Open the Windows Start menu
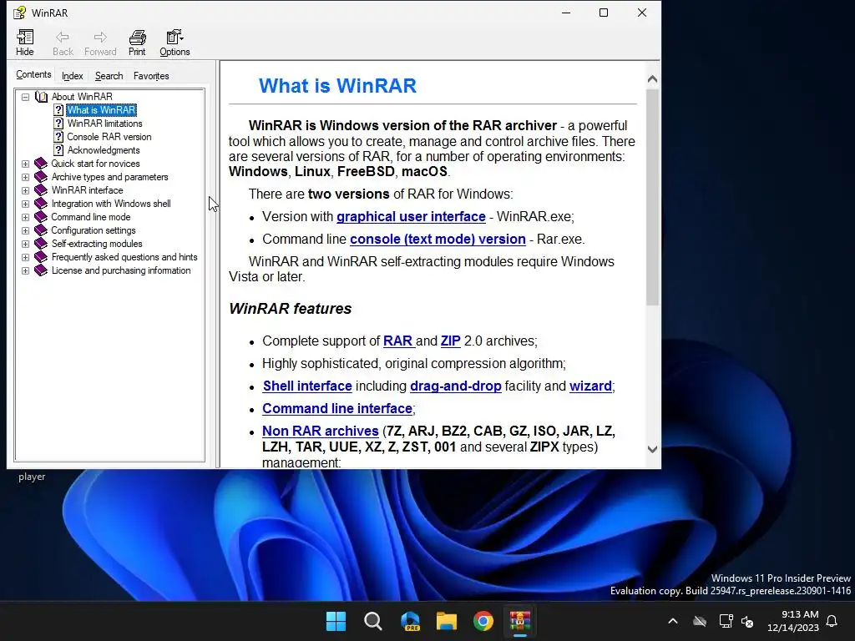 [336, 621]
